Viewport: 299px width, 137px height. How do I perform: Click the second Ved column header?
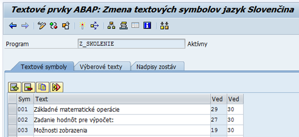tap(235, 99)
